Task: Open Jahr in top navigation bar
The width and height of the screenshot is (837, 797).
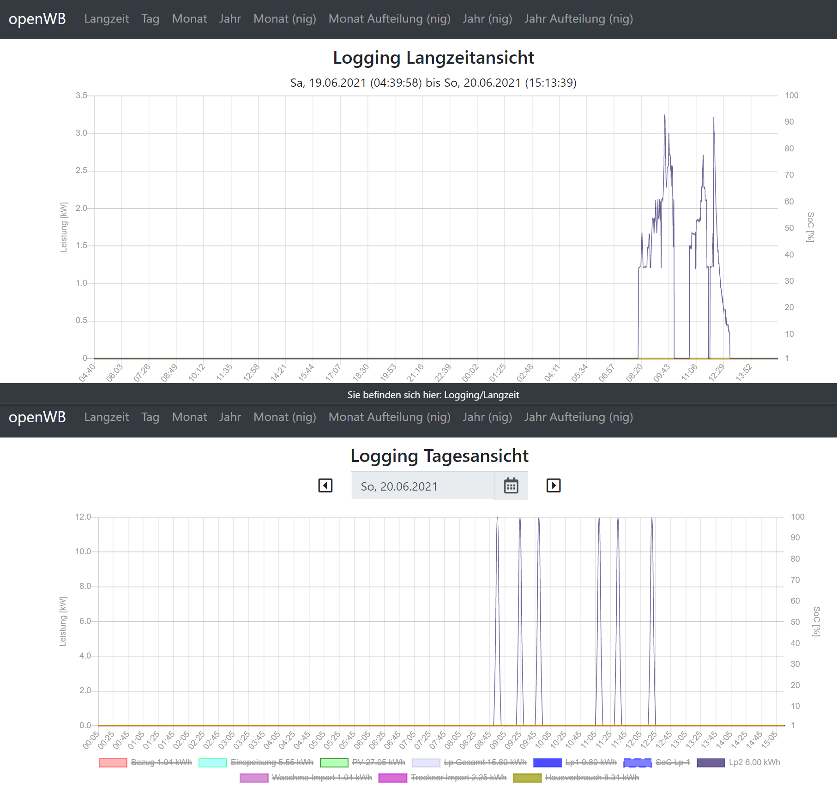Action: click(x=230, y=19)
